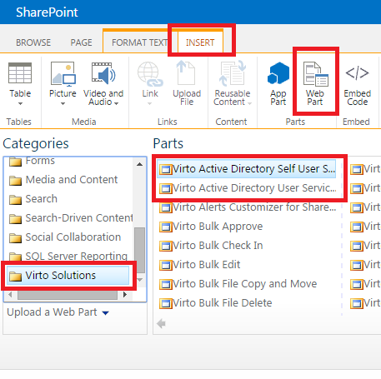Open the Reusable Content dropdown

233,84
